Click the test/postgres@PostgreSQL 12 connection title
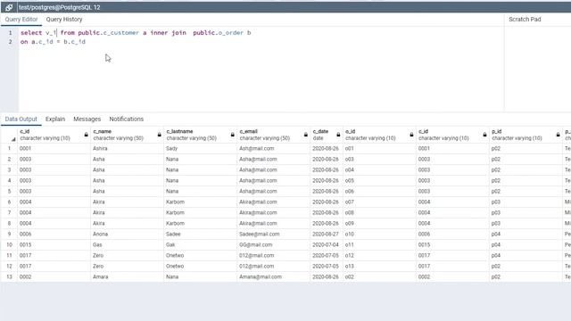This screenshot has width=571, height=321. tap(60, 7)
